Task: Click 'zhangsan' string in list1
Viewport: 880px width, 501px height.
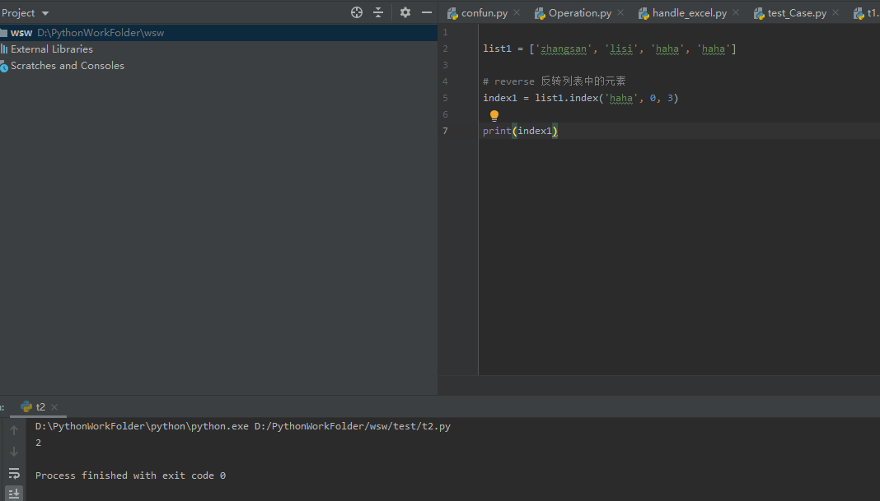Action: [564, 49]
